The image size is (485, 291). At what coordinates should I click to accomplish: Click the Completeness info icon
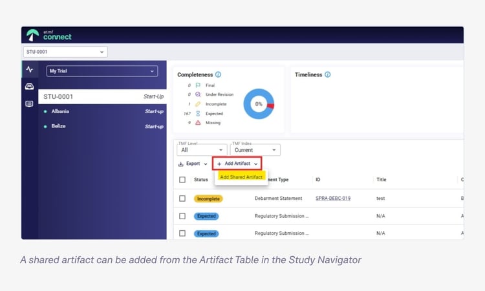point(218,75)
